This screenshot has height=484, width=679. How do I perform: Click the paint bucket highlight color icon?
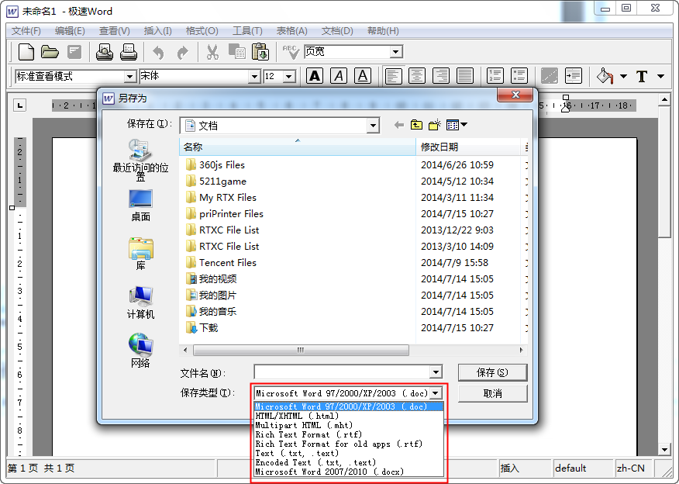[x=605, y=76]
